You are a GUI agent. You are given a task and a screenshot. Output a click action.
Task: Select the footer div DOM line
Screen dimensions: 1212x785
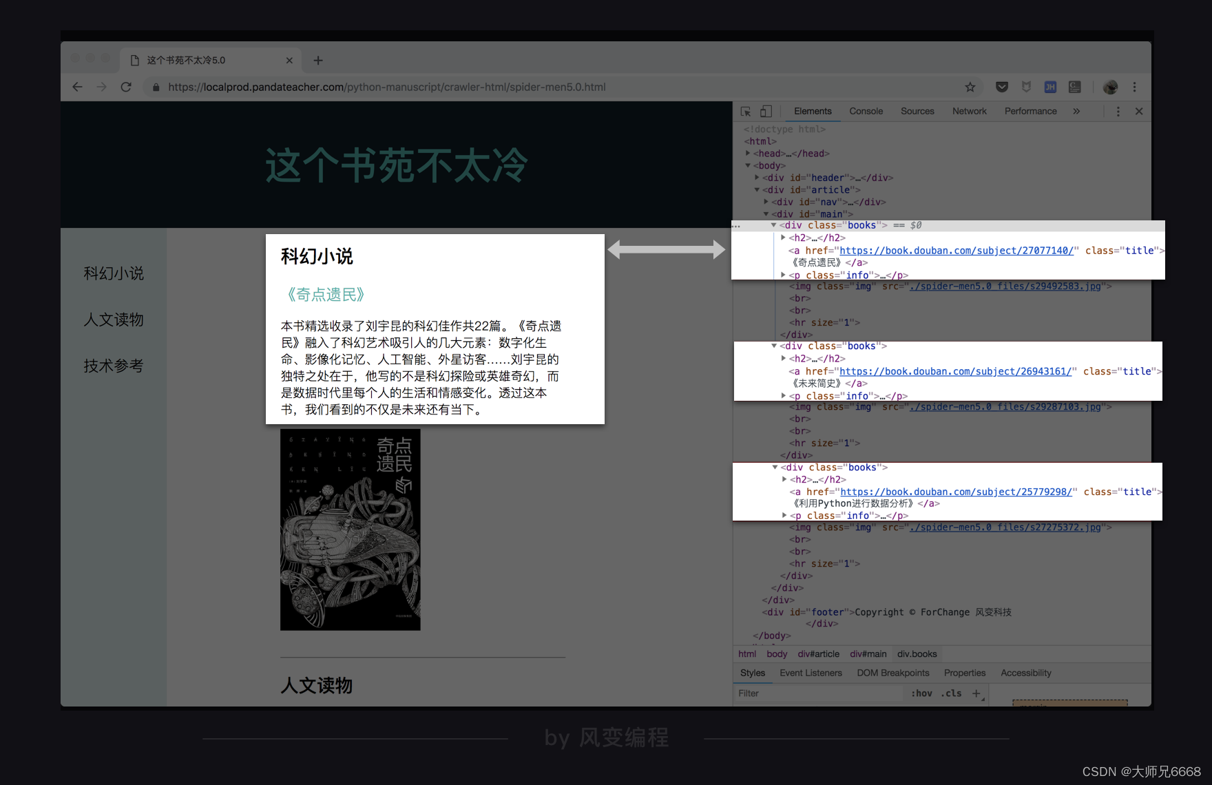[x=887, y=612]
